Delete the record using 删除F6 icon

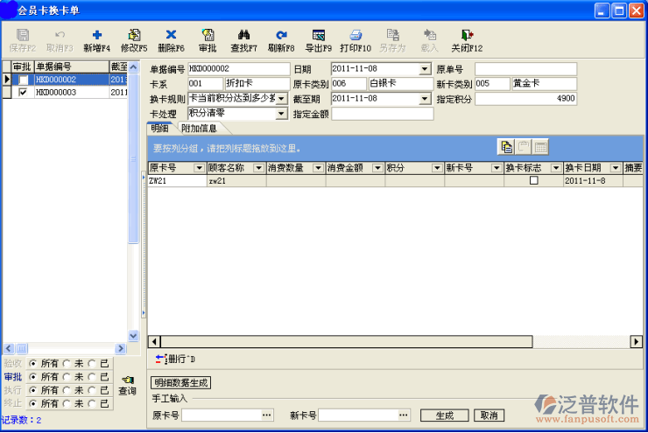(171, 35)
